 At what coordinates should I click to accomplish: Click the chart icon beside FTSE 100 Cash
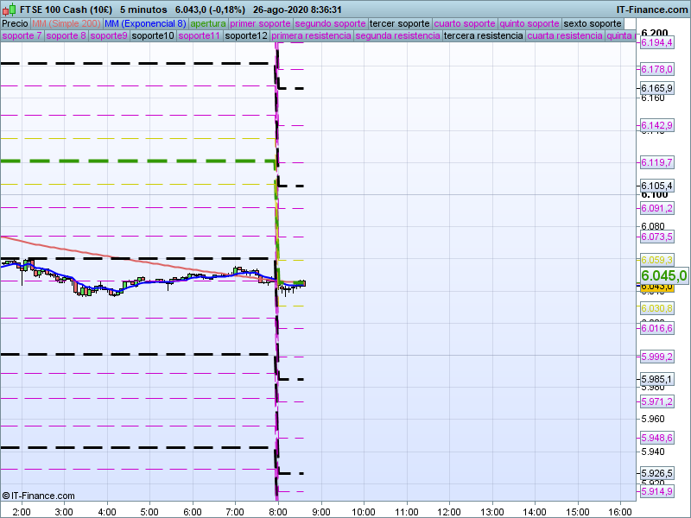coord(7,9)
